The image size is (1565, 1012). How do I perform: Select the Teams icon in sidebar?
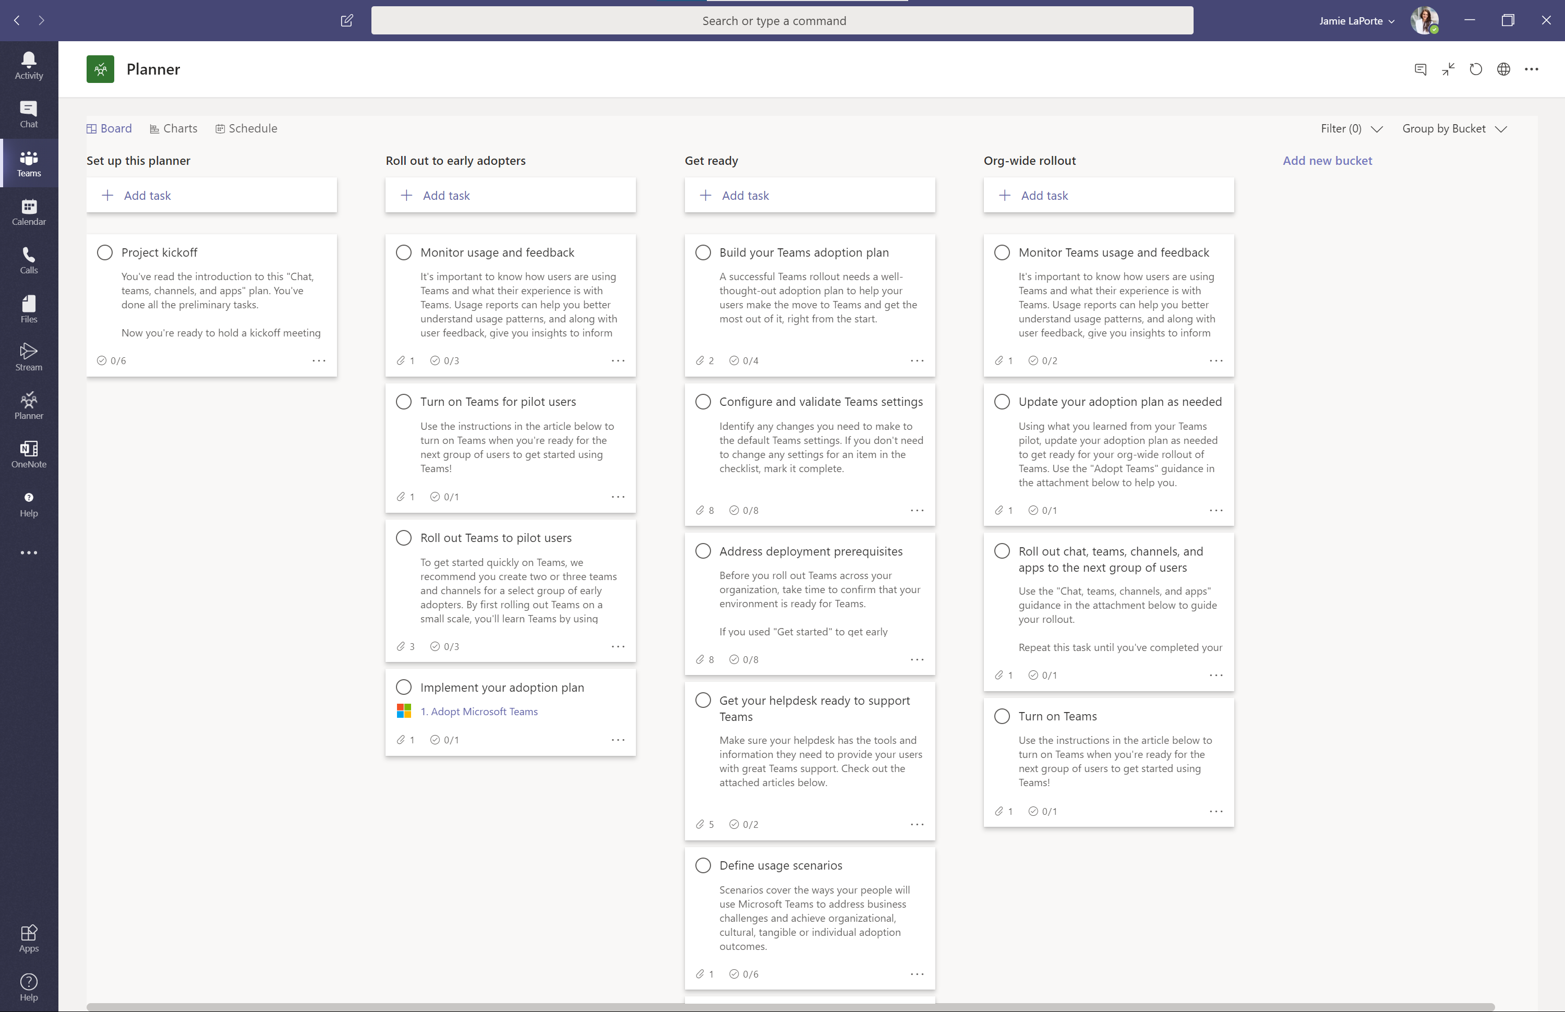(29, 163)
